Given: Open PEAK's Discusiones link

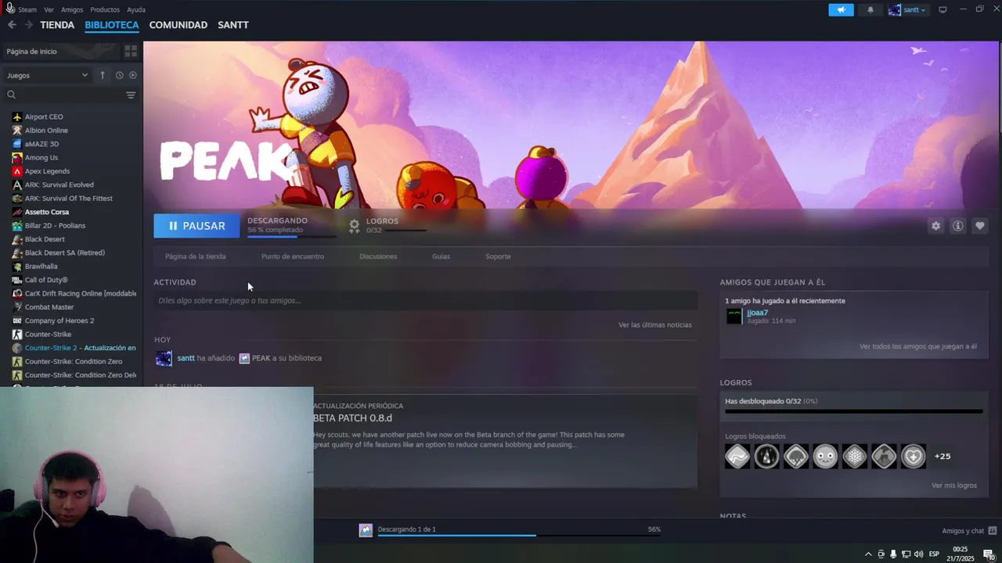Looking at the screenshot, I should tap(378, 256).
